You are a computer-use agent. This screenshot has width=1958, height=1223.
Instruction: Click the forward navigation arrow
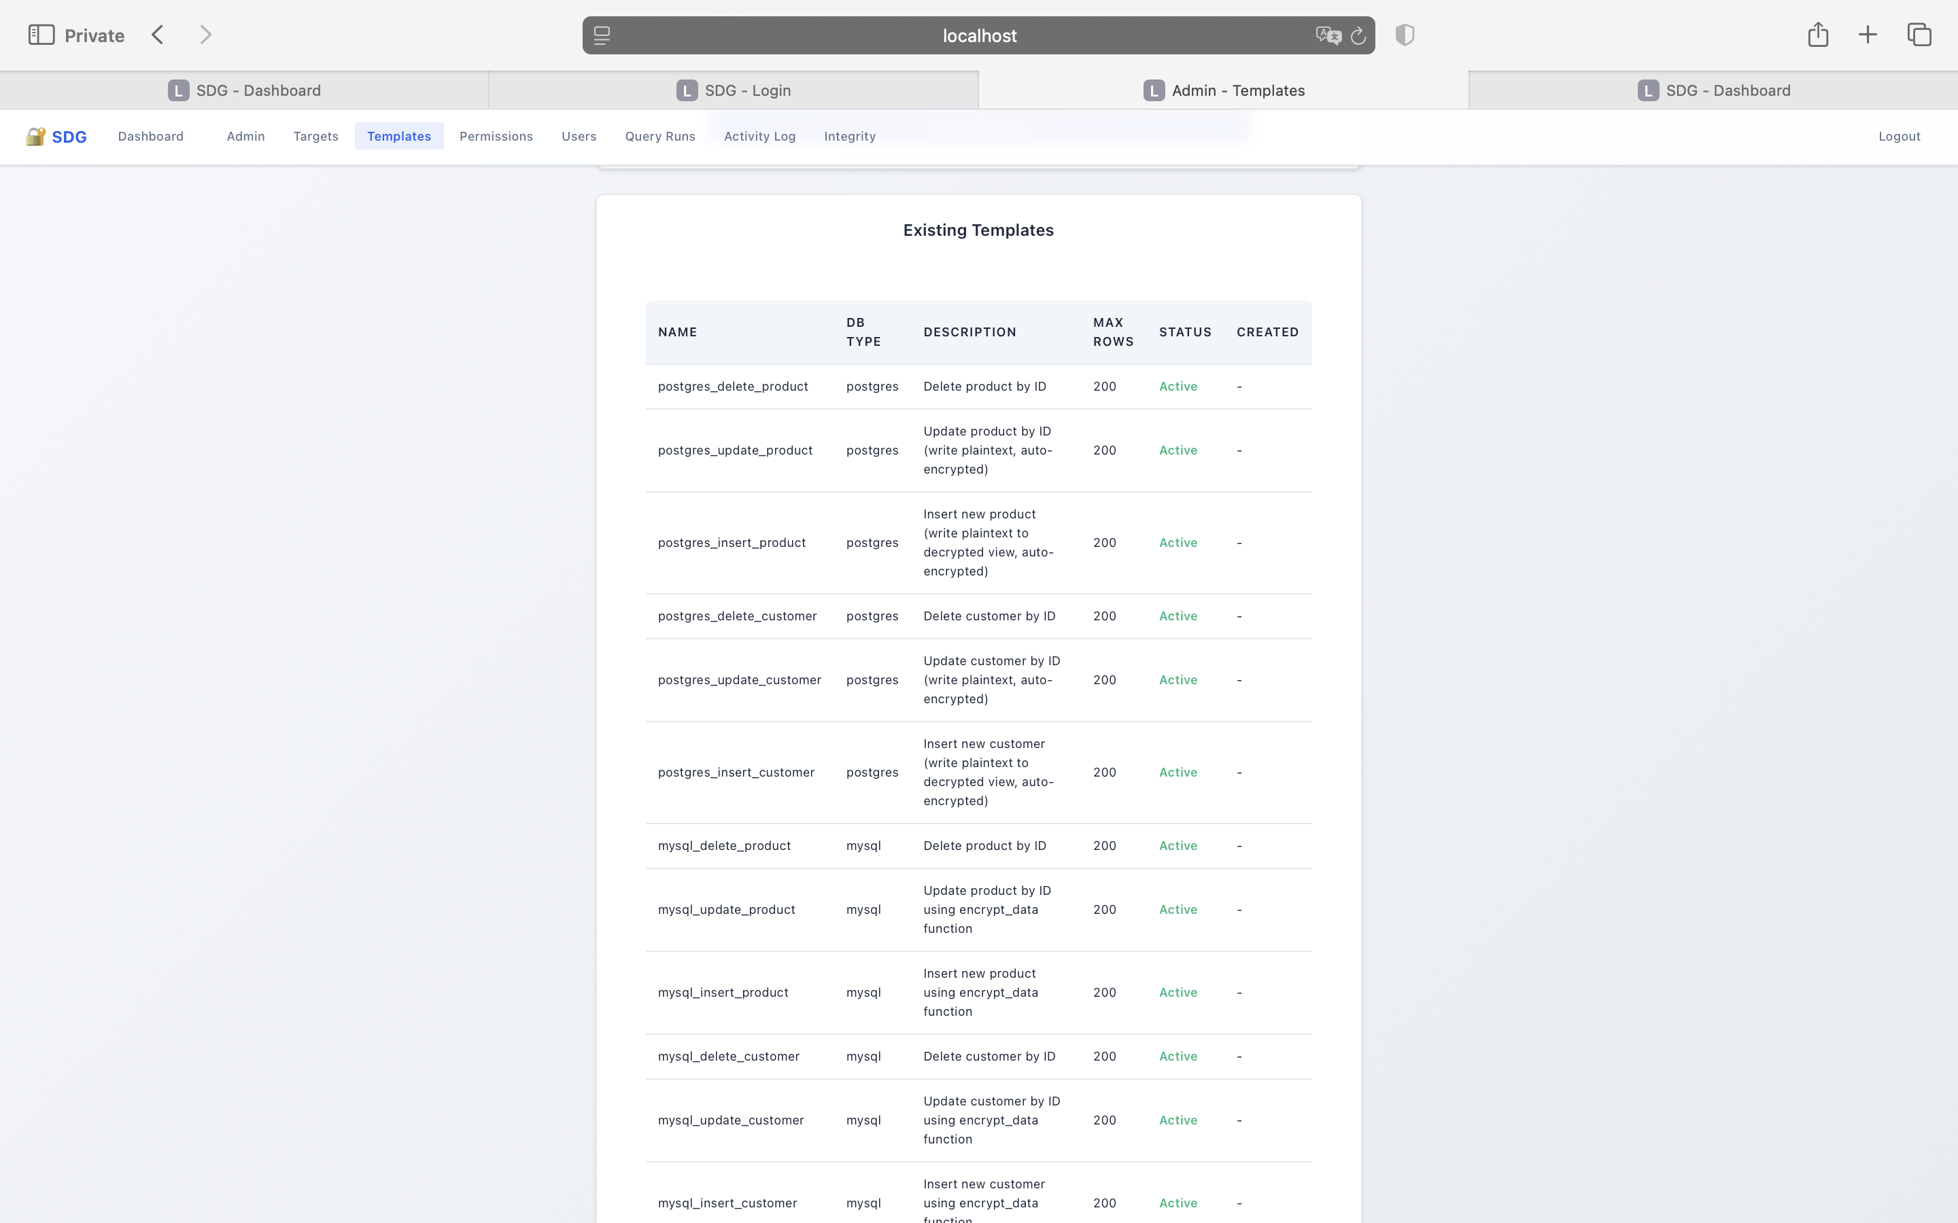205,35
